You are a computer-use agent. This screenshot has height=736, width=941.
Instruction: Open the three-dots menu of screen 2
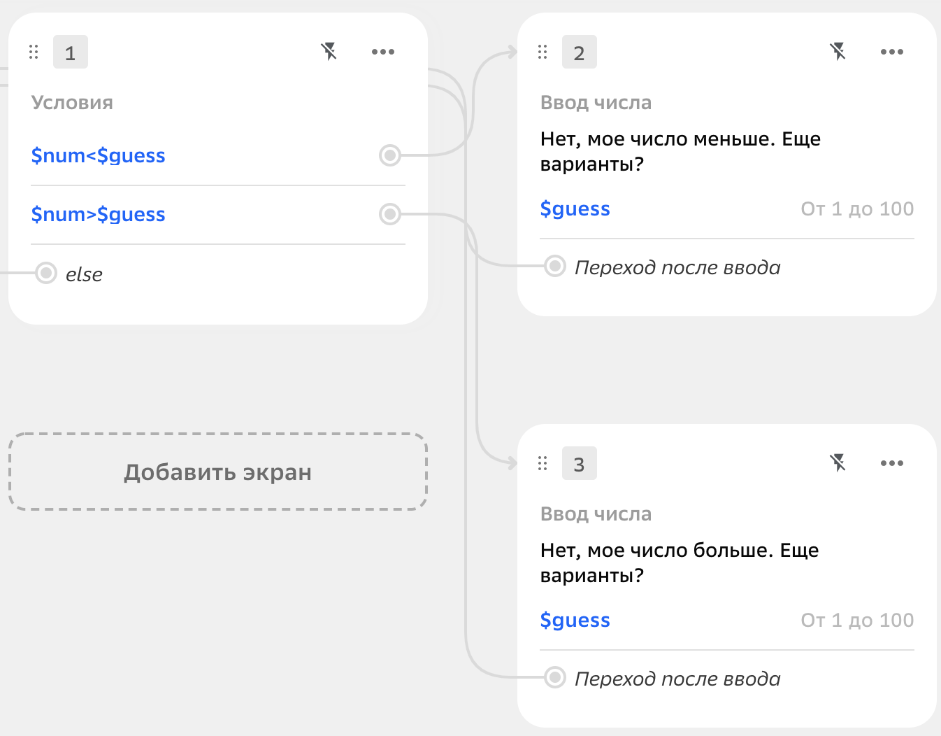892,52
